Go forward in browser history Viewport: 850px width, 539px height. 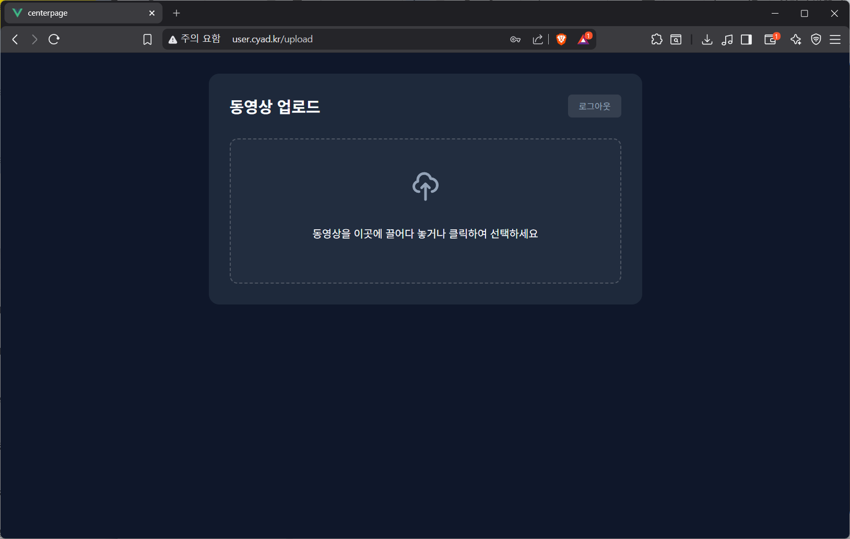pos(34,39)
